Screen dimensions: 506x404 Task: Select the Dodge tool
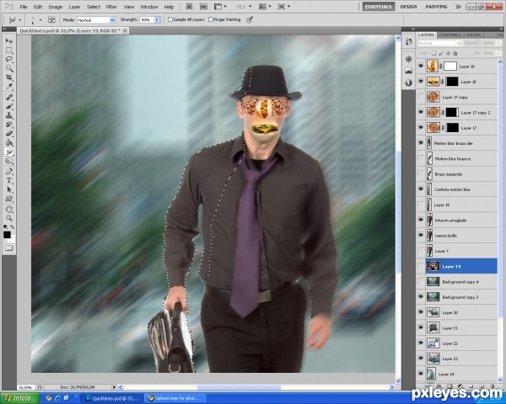click(9, 161)
